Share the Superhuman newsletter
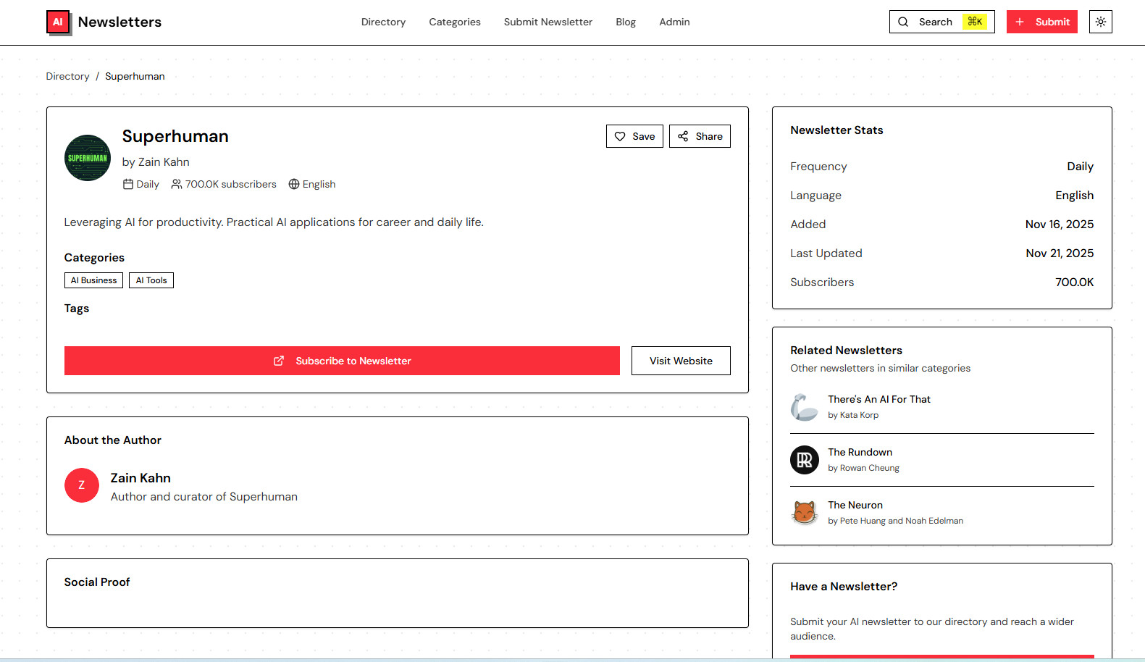 tap(700, 136)
